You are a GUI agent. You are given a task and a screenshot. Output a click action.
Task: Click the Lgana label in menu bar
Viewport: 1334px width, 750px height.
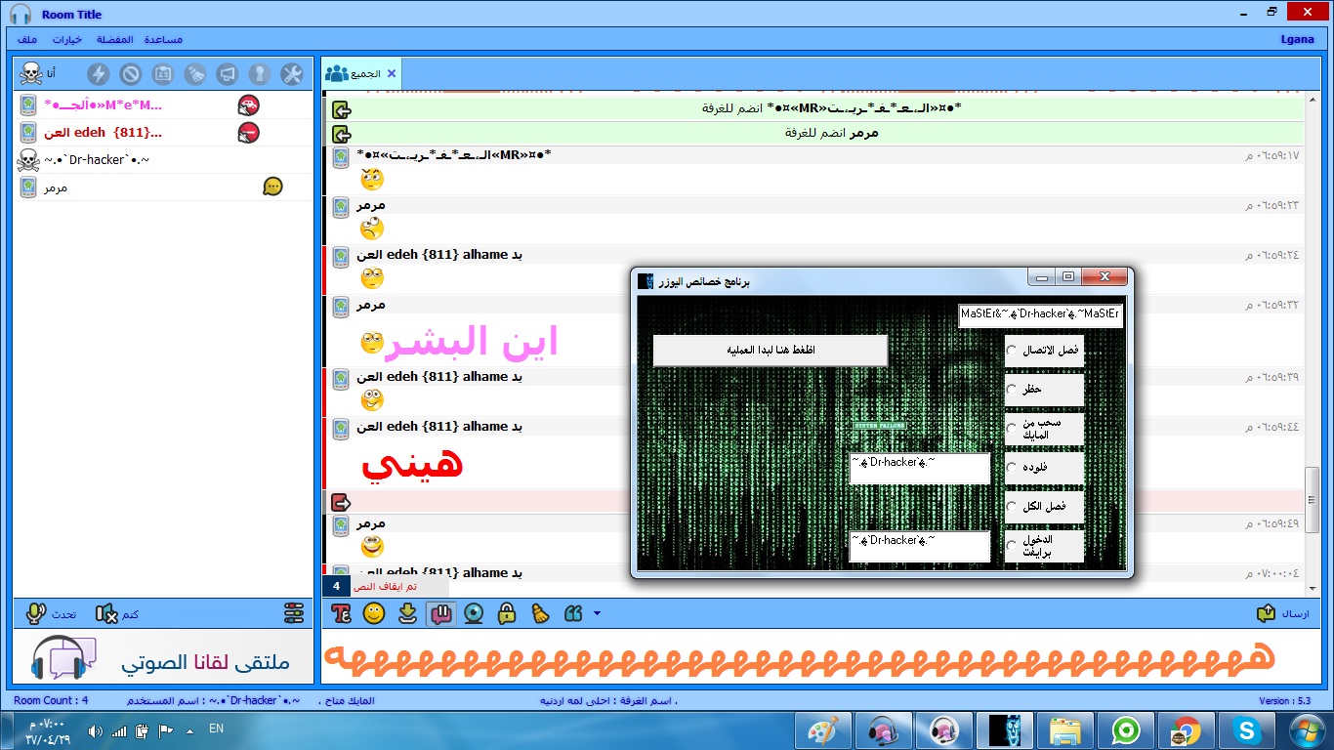tap(1297, 40)
